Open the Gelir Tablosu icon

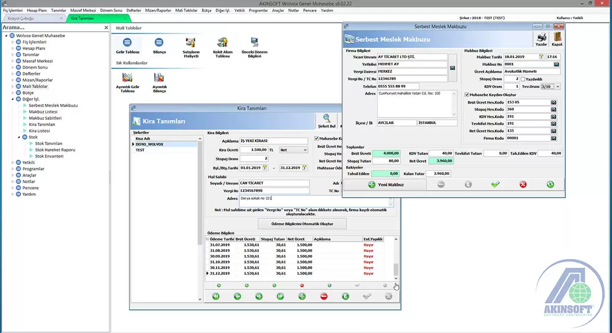pyautogui.click(x=127, y=43)
